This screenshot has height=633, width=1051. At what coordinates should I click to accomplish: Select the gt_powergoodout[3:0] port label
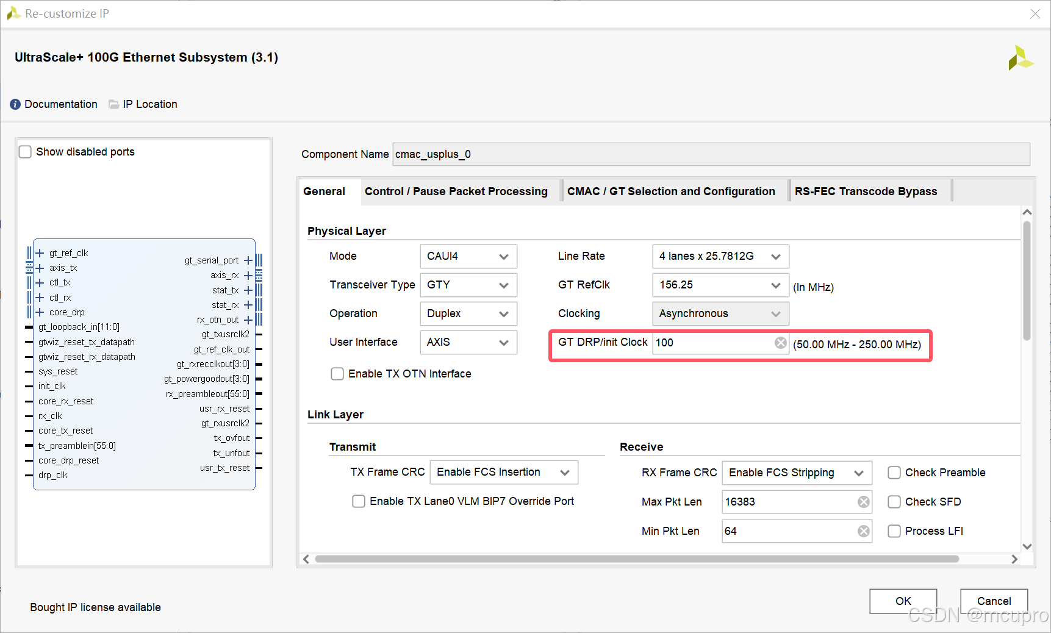point(207,379)
